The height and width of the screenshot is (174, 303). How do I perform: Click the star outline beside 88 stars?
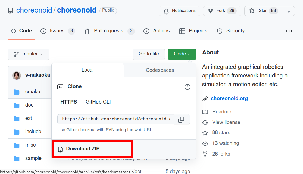point(205,133)
